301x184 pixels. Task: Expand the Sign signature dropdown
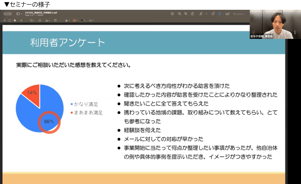[48, 20]
